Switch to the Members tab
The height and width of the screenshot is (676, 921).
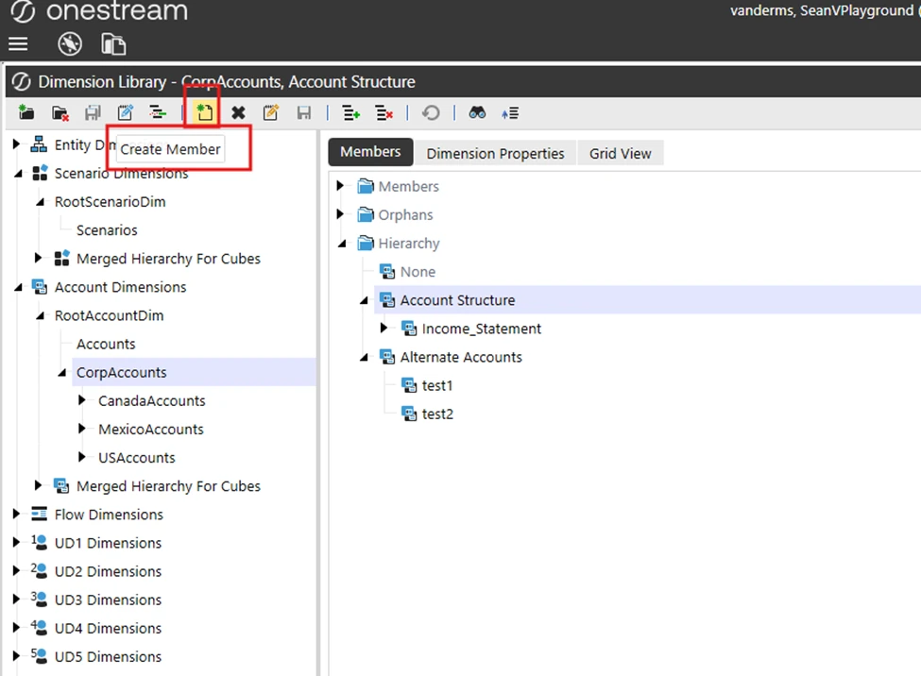[370, 152]
